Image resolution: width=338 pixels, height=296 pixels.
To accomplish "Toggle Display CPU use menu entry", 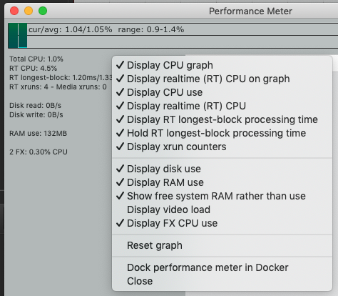I will click(222, 92).
